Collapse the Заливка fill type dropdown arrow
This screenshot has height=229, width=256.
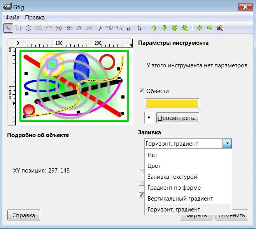(227, 144)
